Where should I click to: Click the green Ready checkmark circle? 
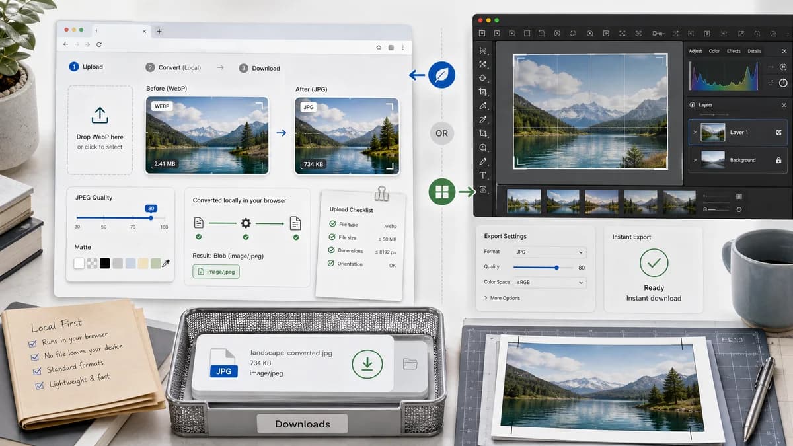tap(654, 263)
